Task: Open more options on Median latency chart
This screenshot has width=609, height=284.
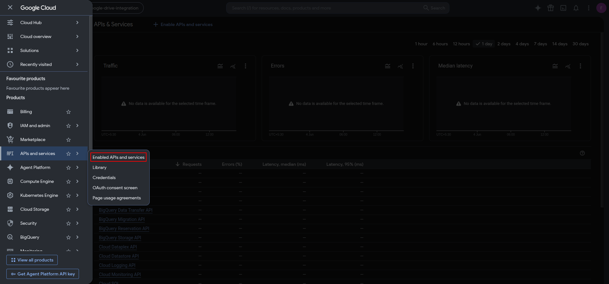Action: click(580, 66)
